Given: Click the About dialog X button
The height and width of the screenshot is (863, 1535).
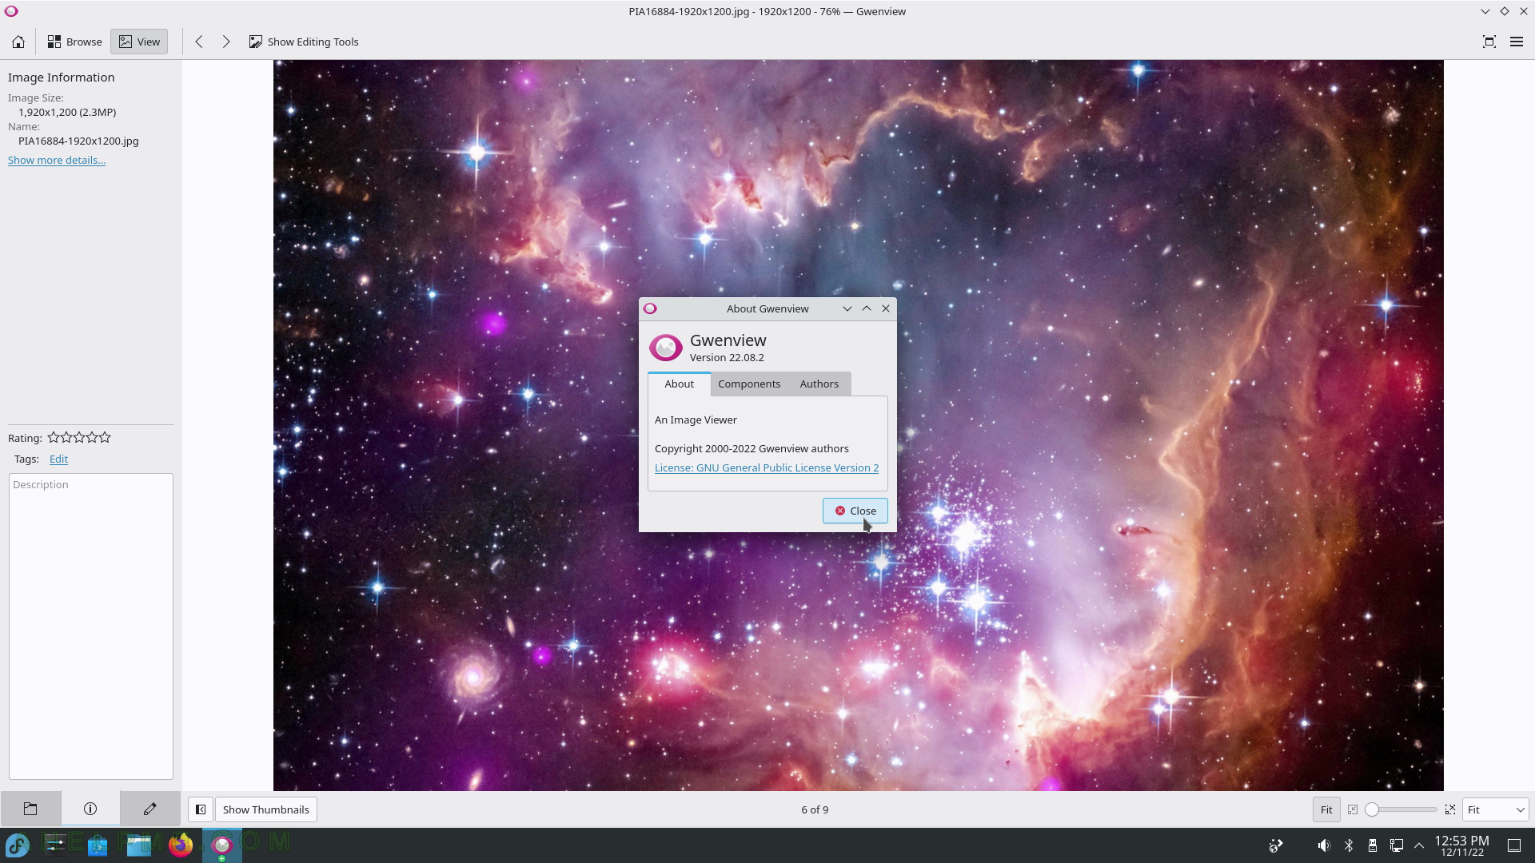Looking at the screenshot, I should (x=886, y=308).
